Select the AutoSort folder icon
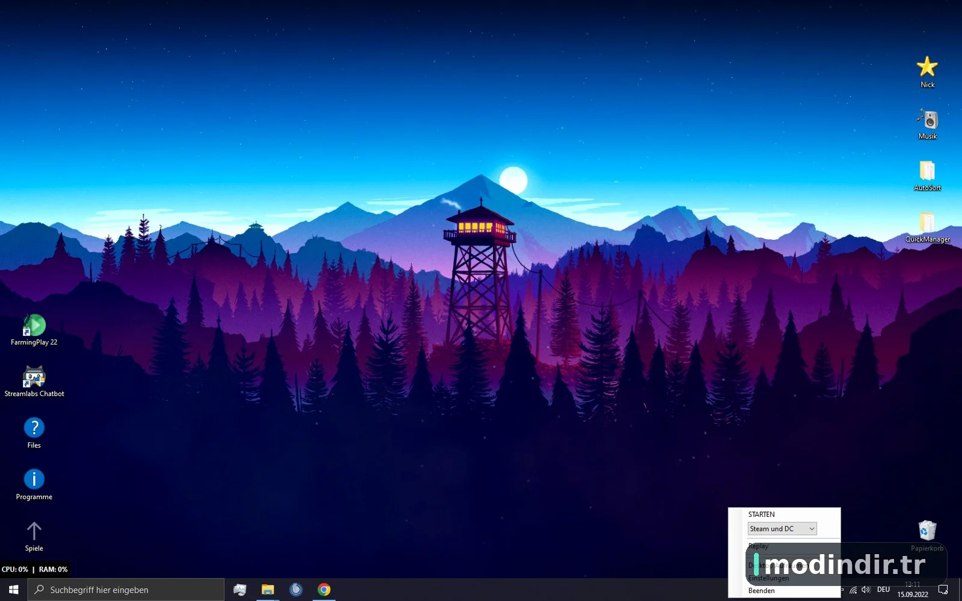This screenshot has width=962, height=601. pos(927,175)
